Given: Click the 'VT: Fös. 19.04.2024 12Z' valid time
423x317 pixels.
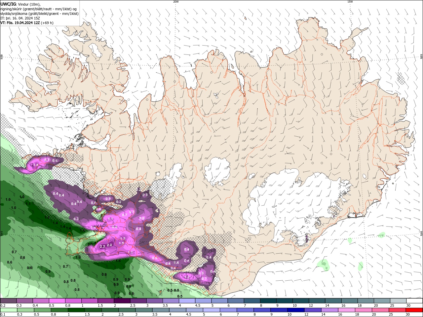Looking at the screenshot, I should coord(20,23).
